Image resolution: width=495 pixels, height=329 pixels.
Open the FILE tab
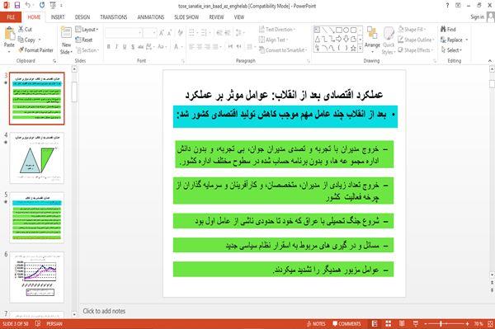point(11,17)
